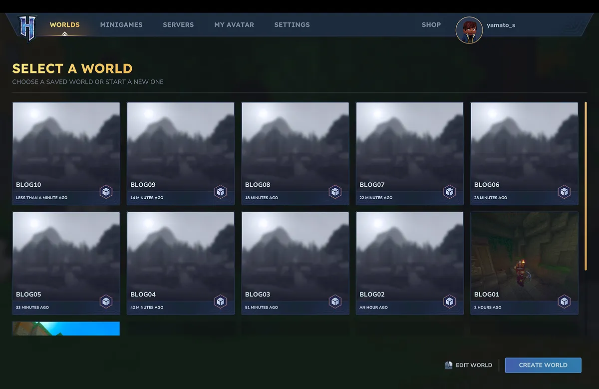Go to the My Avatar tab
The image size is (599, 389).
[x=234, y=25]
